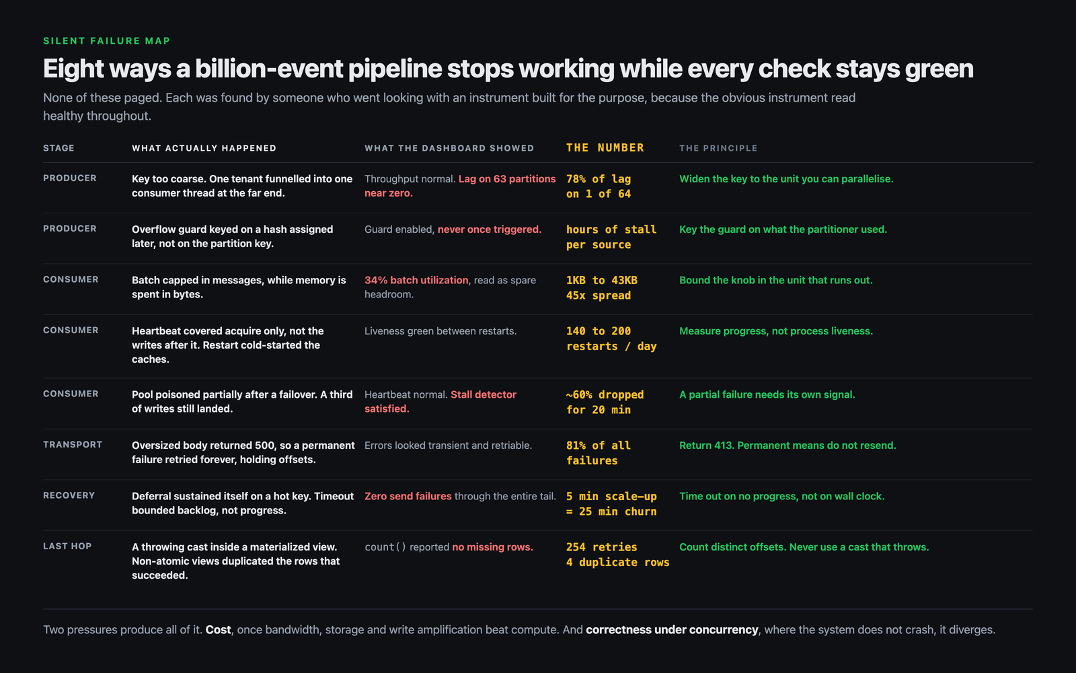The width and height of the screenshot is (1076, 673).
Task: Click 'Key the guard on what the partitioner used.'
Action: [x=783, y=229]
